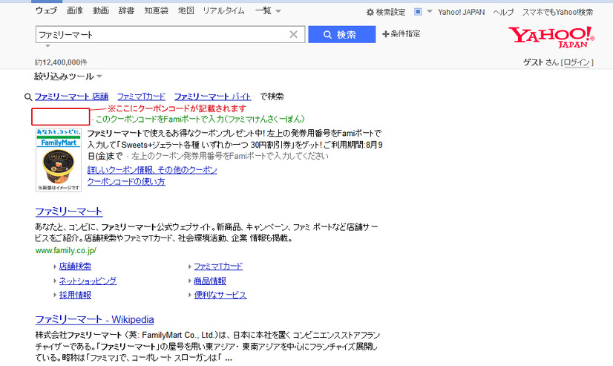This screenshot has height=366, width=613.
Task: Switch to the 知恵袋 tab
Action: [156, 10]
